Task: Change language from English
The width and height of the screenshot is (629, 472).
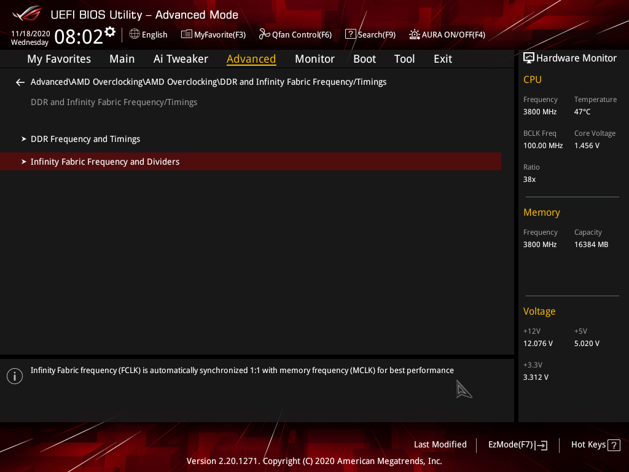Action: [x=154, y=34]
